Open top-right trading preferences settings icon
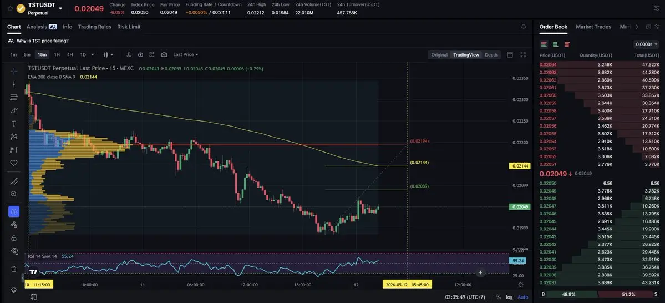665x303 pixels. pos(657,8)
